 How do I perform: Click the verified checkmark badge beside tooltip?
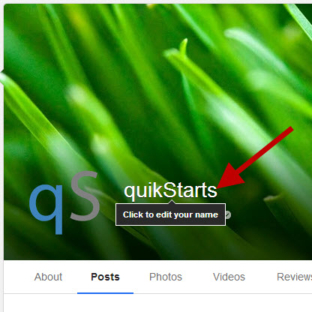pos(228,214)
